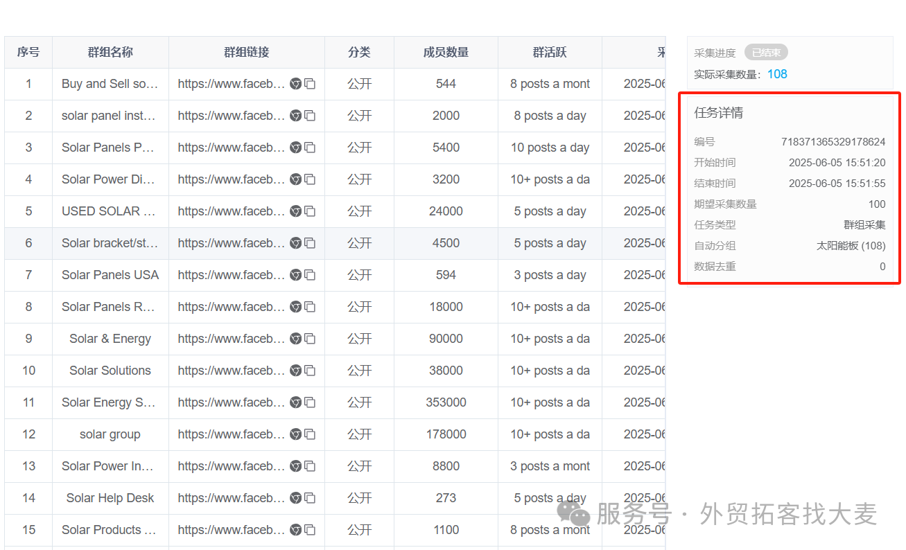The height and width of the screenshot is (550, 906).
Task: Copy the USED SOLAR … group link
Action: (x=310, y=211)
